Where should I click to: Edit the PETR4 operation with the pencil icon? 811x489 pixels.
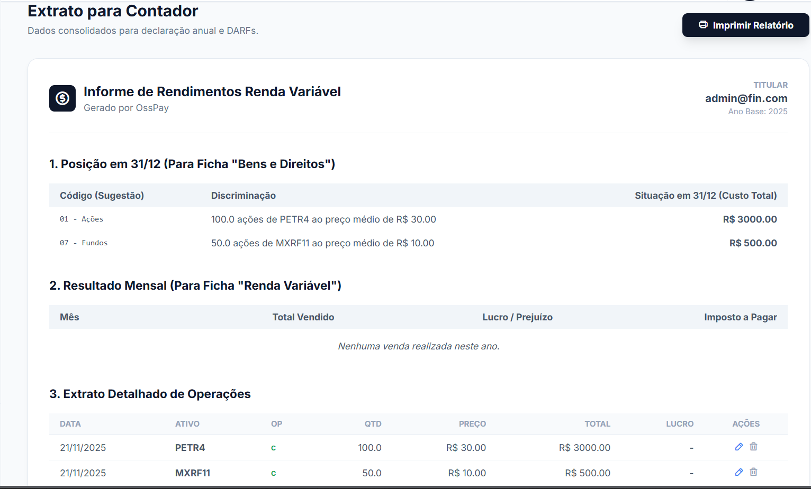tap(739, 447)
